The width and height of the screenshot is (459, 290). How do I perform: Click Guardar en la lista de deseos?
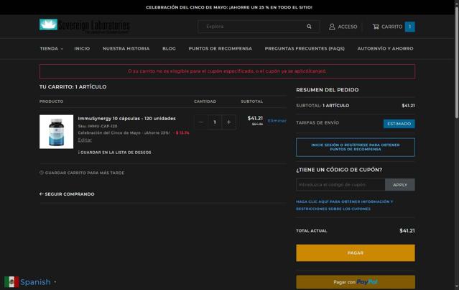pyautogui.click(x=115, y=153)
